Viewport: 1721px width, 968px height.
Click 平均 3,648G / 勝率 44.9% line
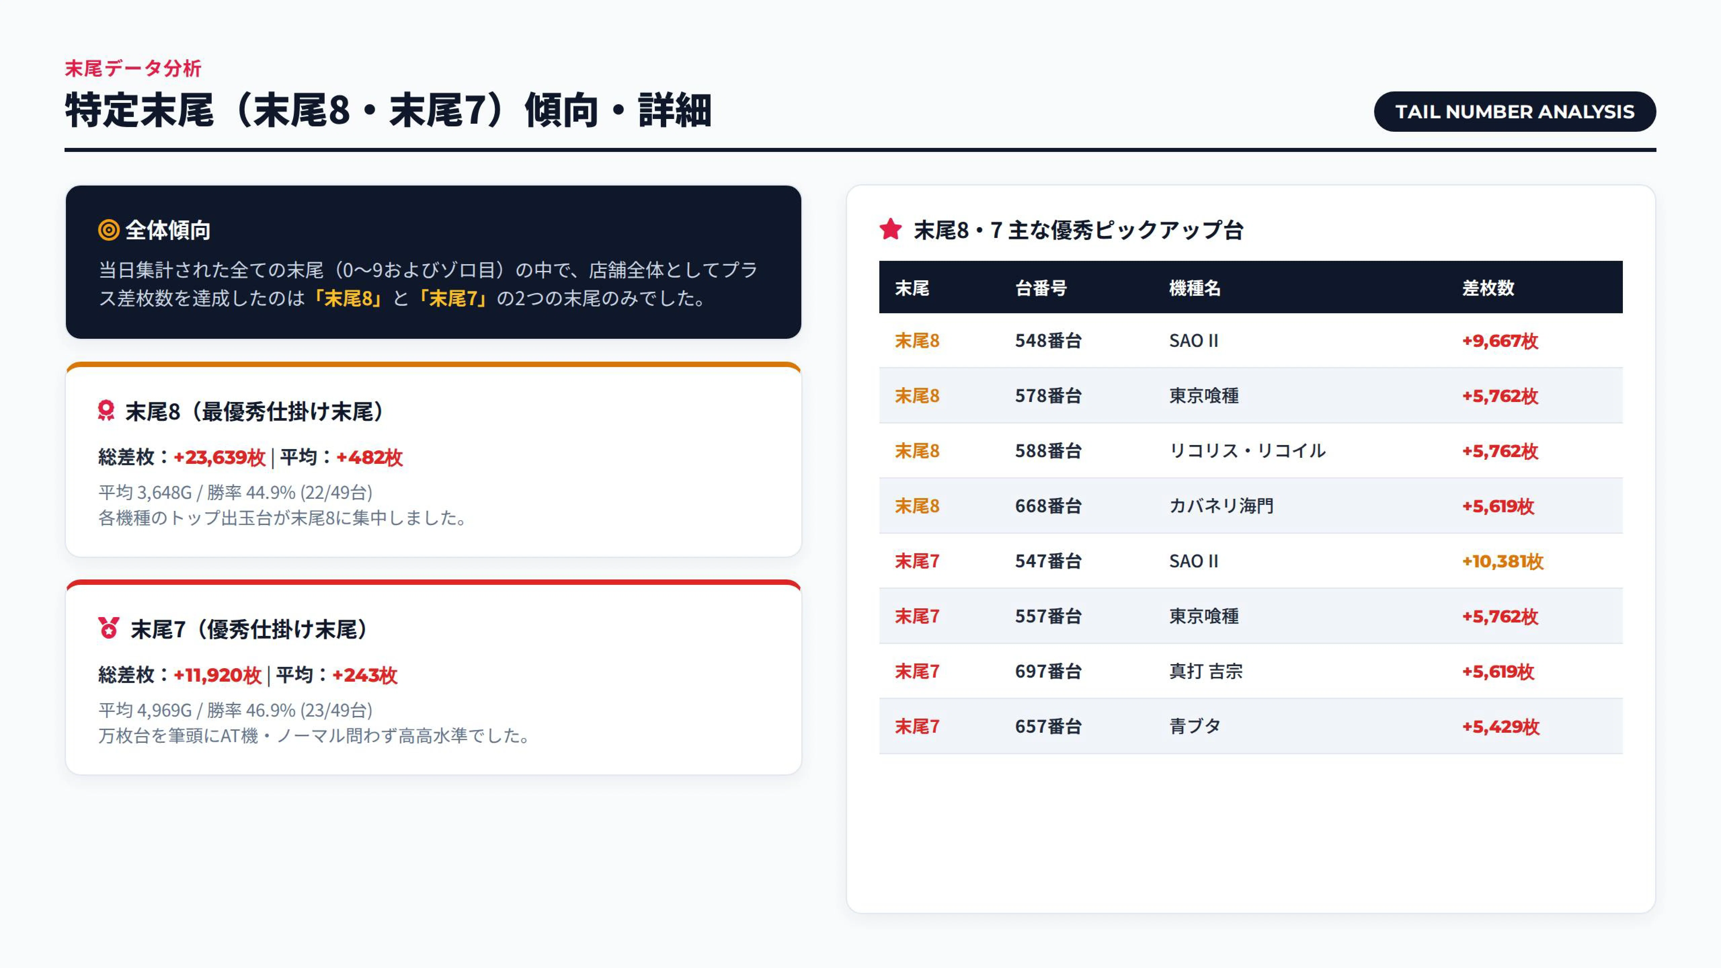235,492
